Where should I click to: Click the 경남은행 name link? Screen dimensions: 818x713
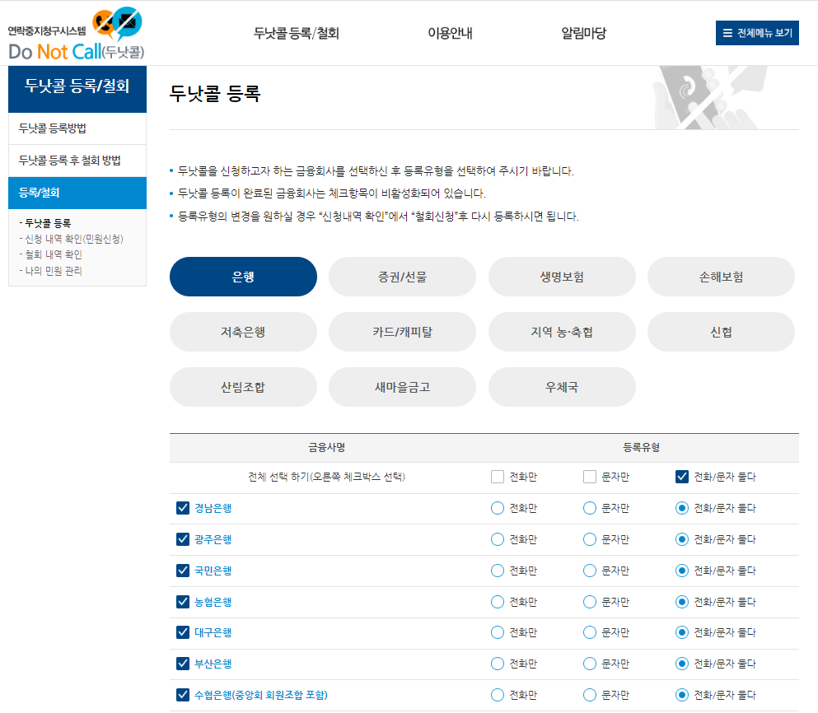(x=213, y=508)
